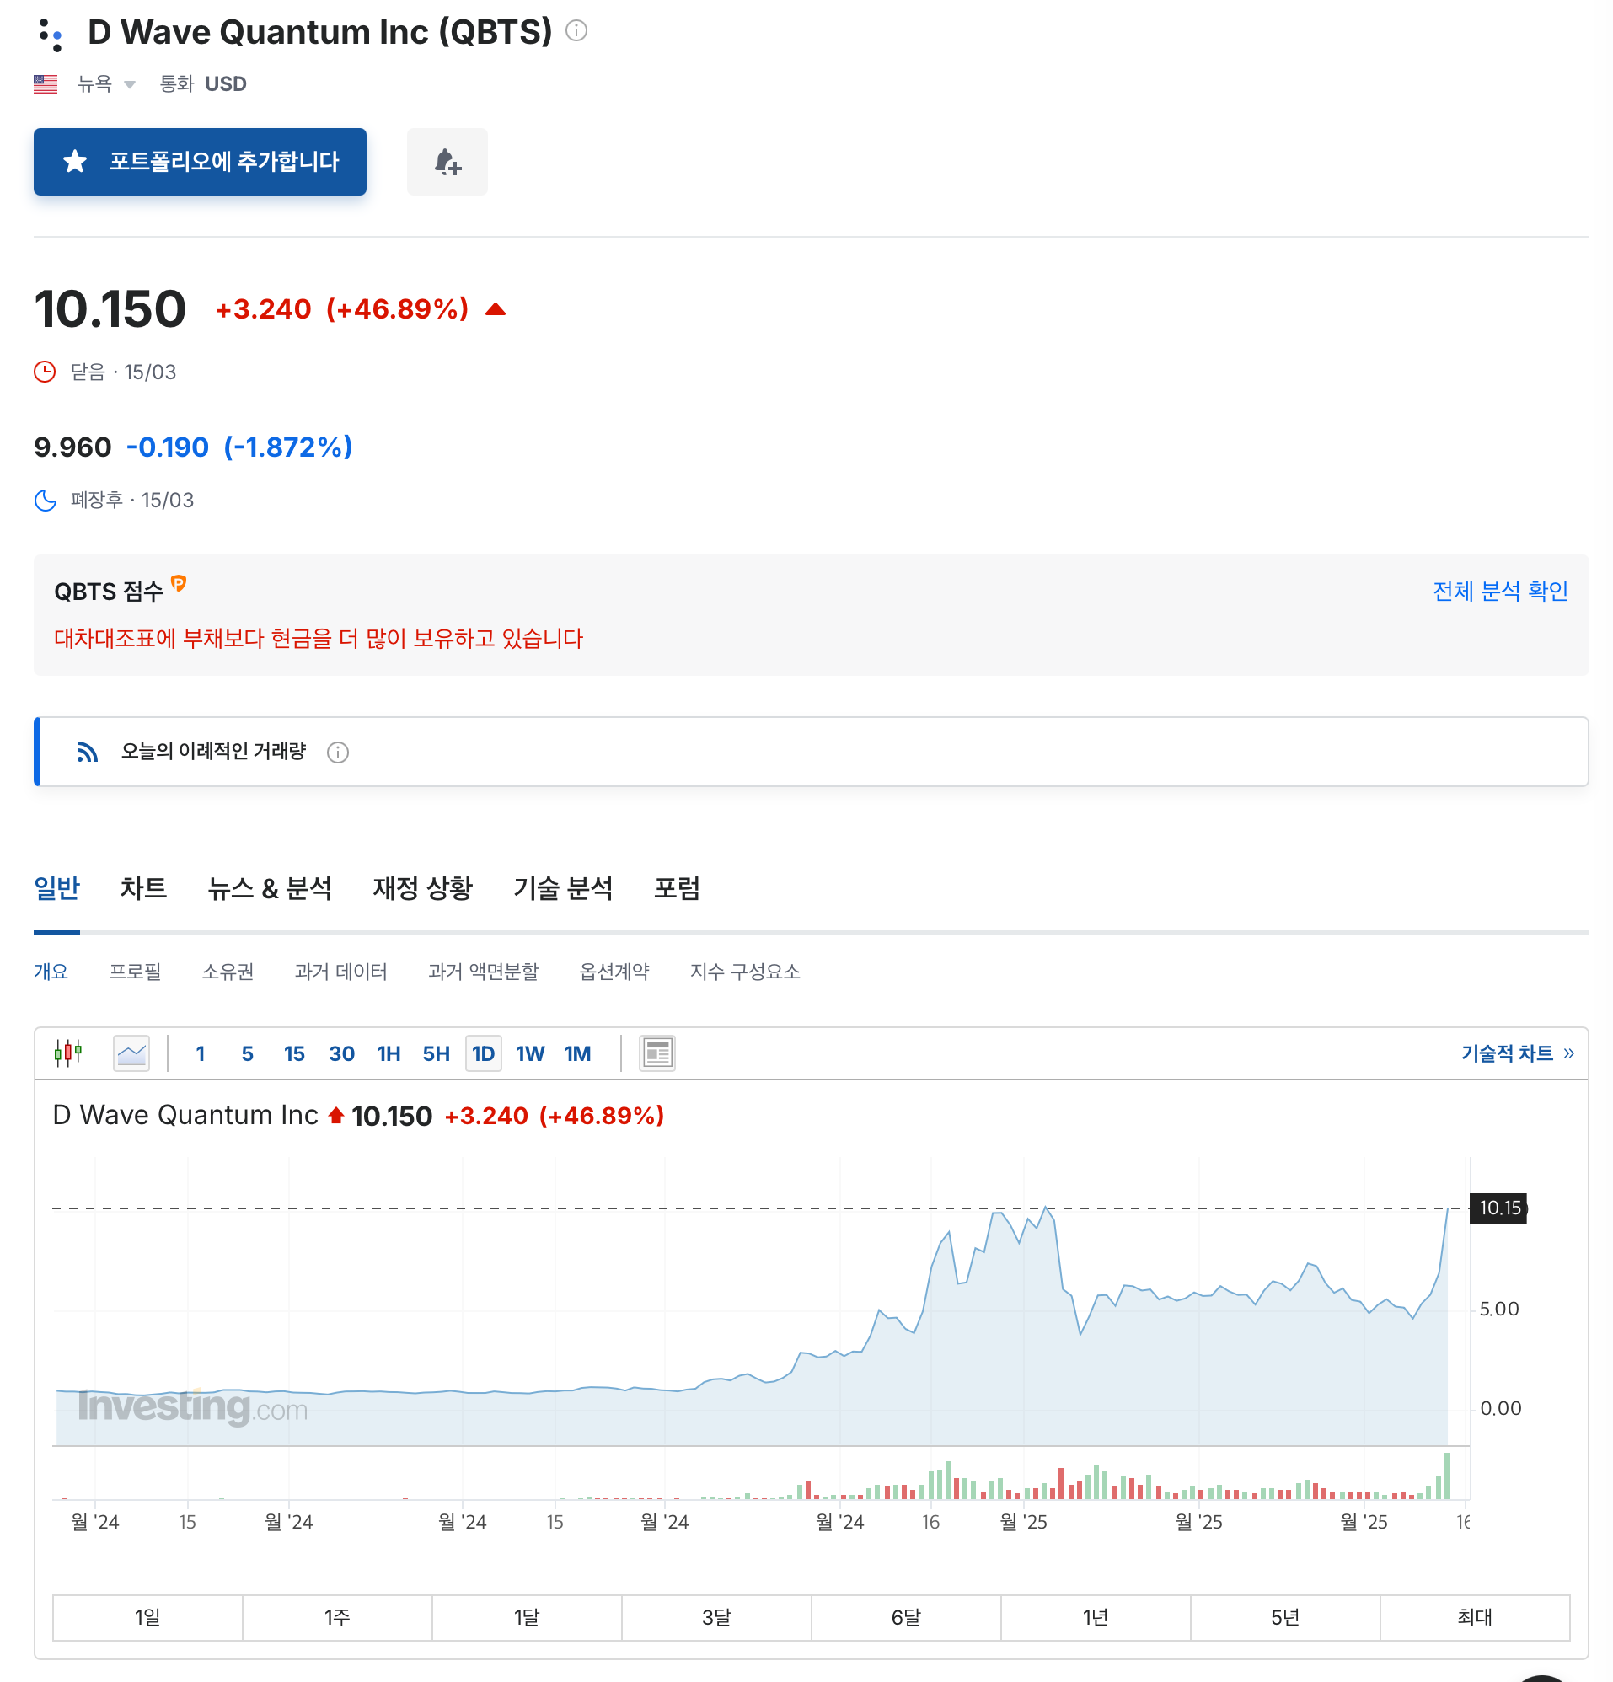Set chart interval to 15 minutes
The width and height of the screenshot is (1613, 1682).
pyautogui.click(x=294, y=1054)
